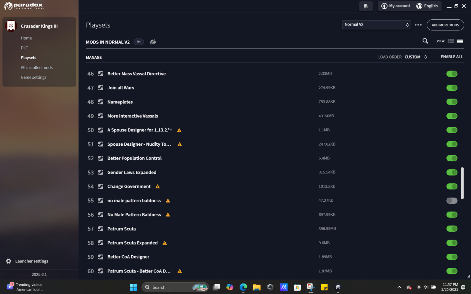Click warning icon next to A Spouse Designer
The height and width of the screenshot is (294, 471).
click(x=179, y=130)
